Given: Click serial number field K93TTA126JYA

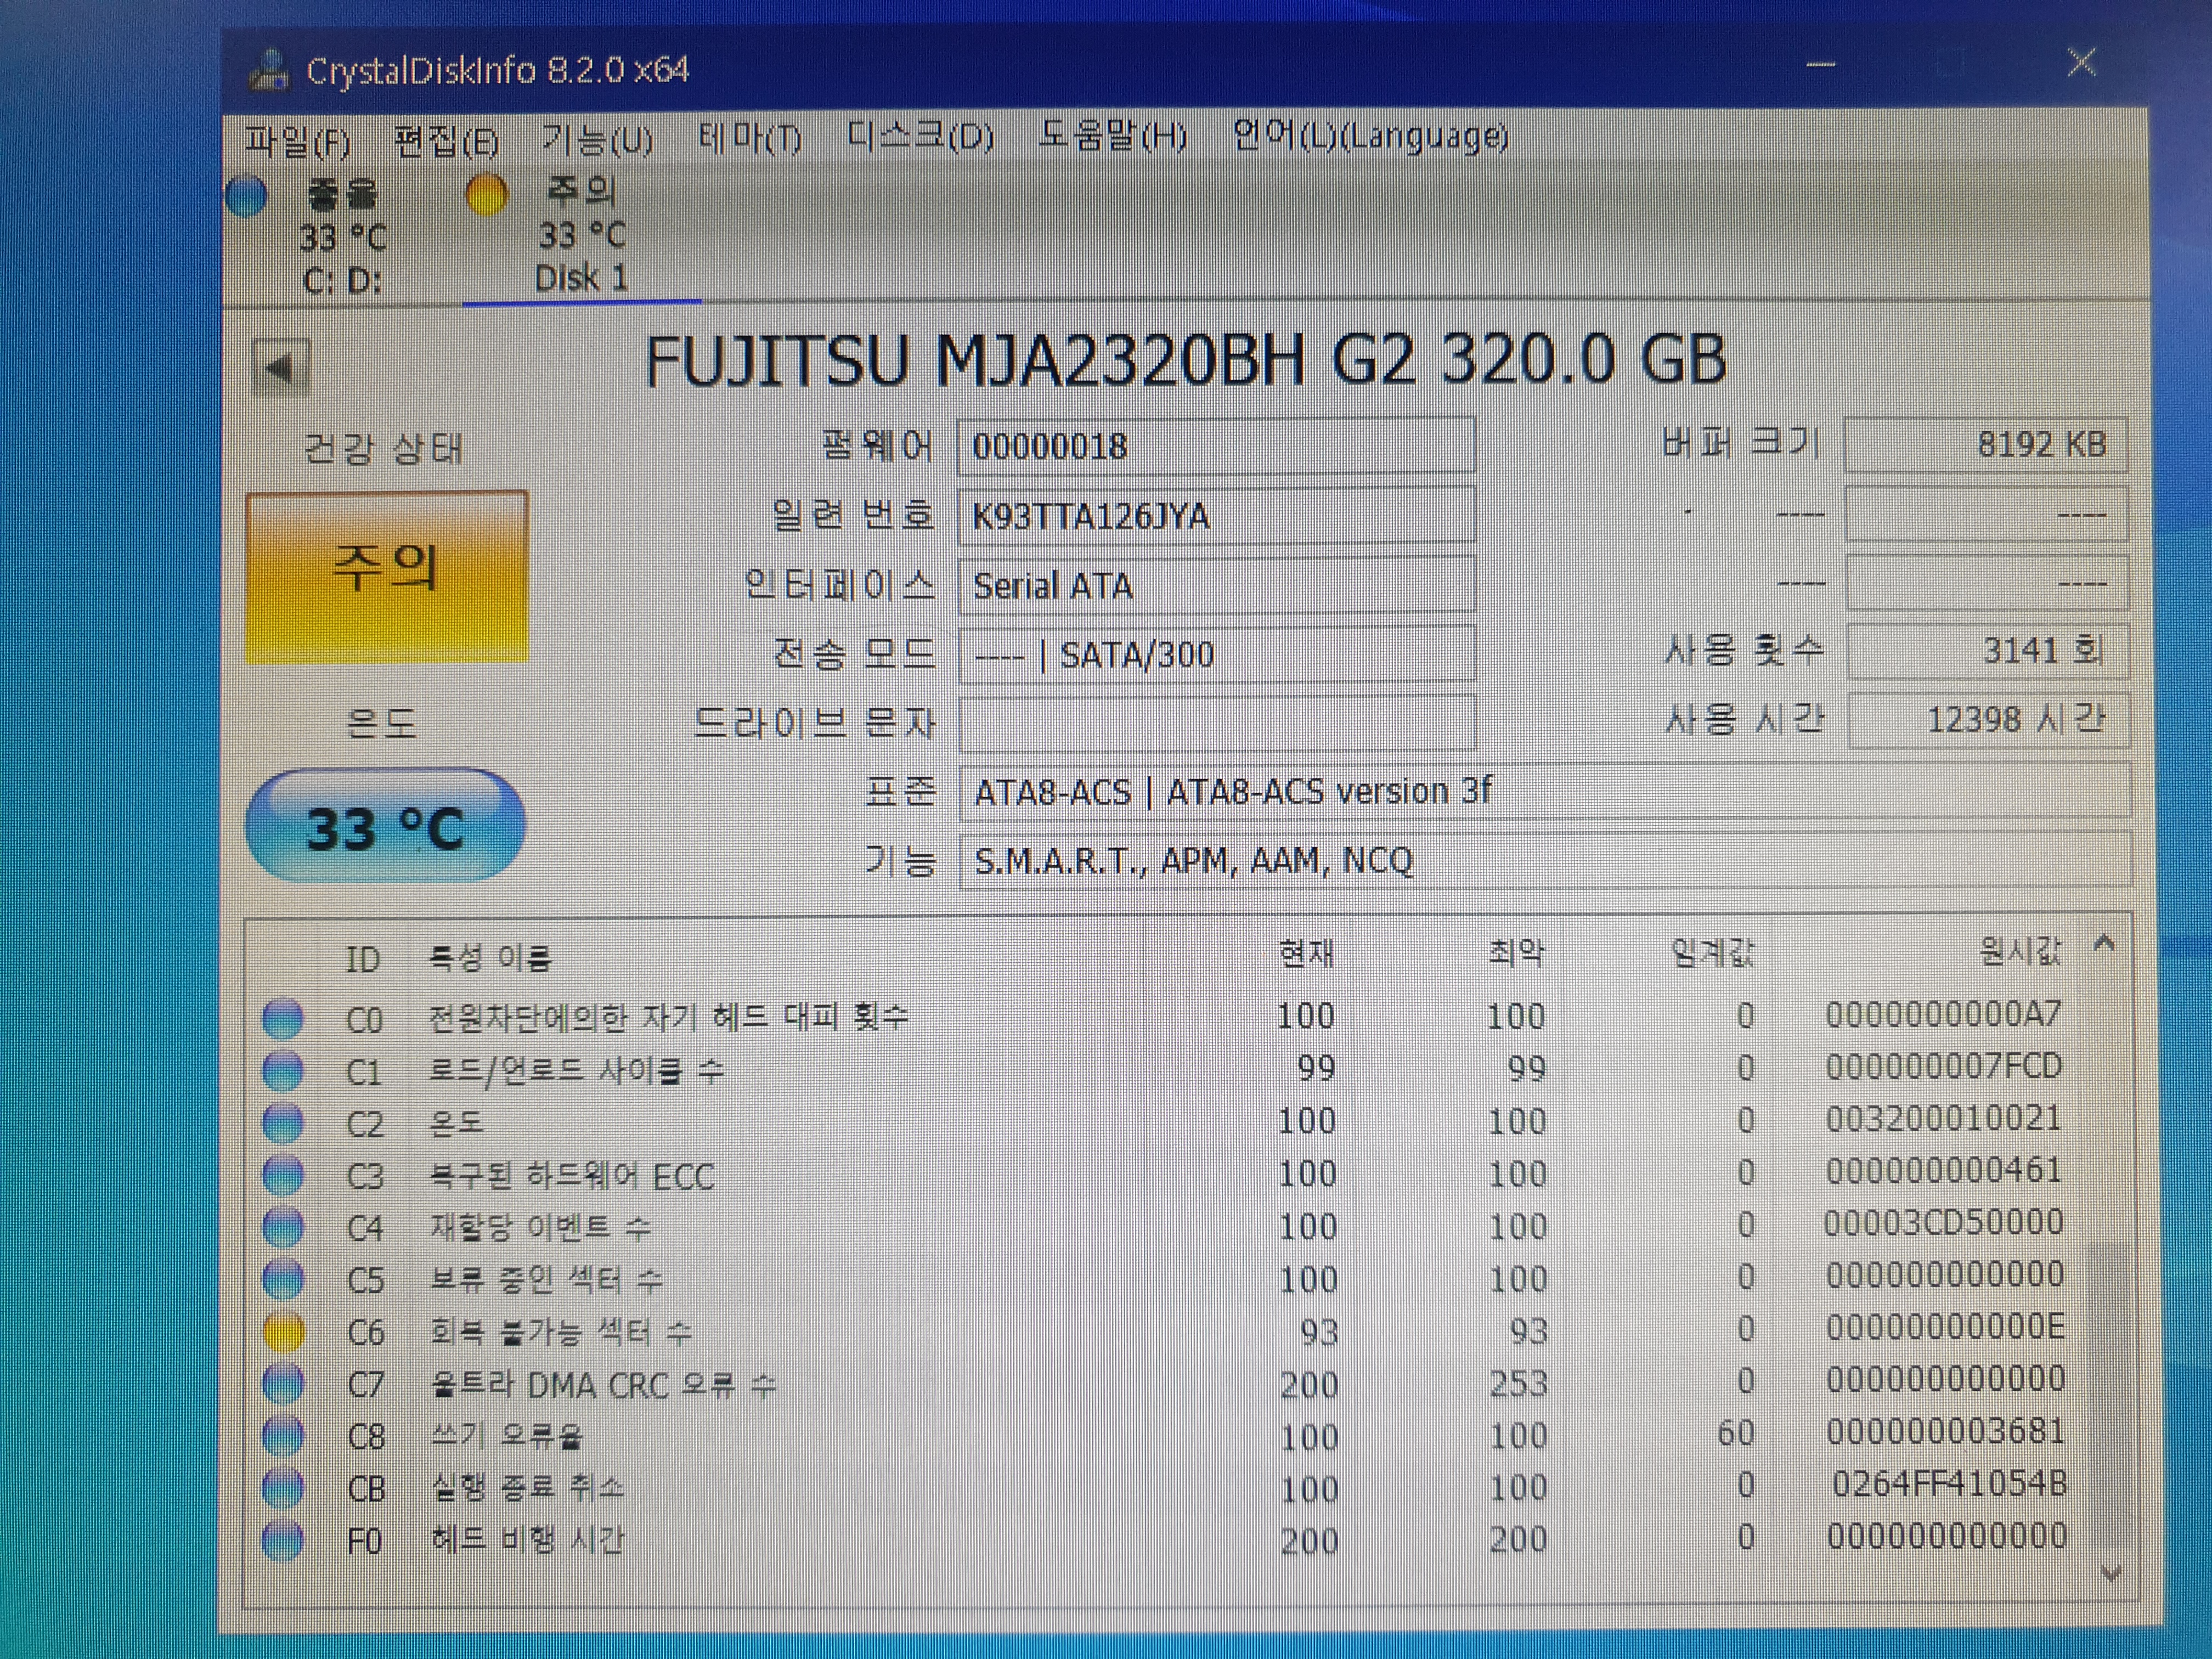Looking at the screenshot, I should [x=1216, y=516].
